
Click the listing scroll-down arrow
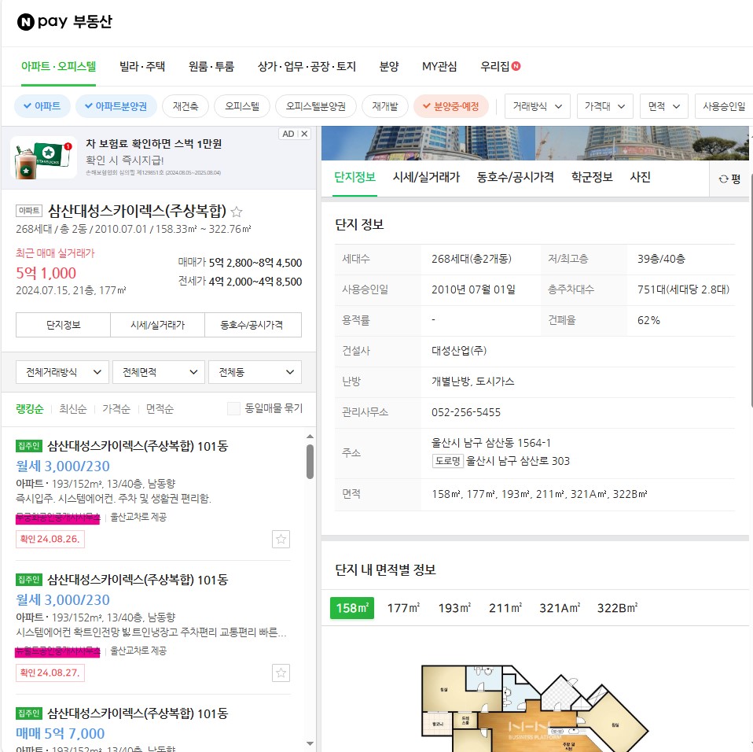pyautogui.click(x=310, y=743)
